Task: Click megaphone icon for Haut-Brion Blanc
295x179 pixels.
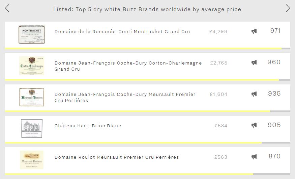Action: coord(254,125)
